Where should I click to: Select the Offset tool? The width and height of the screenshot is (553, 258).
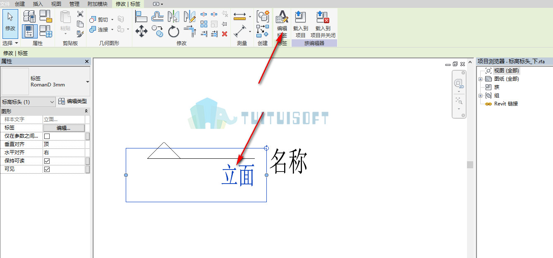click(x=158, y=17)
